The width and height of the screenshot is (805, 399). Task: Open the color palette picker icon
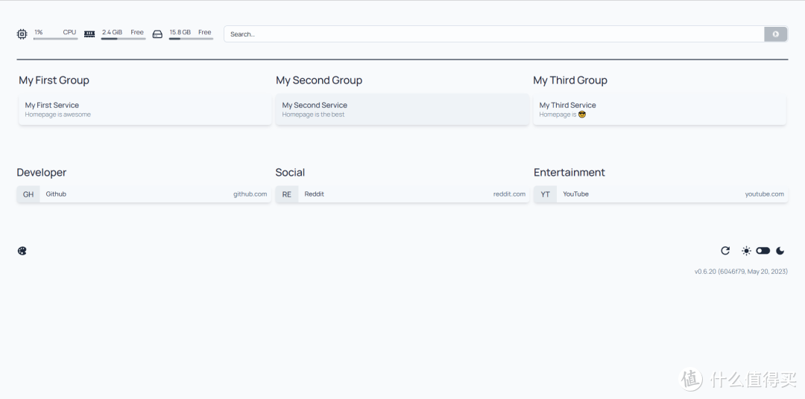(x=22, y=251)
